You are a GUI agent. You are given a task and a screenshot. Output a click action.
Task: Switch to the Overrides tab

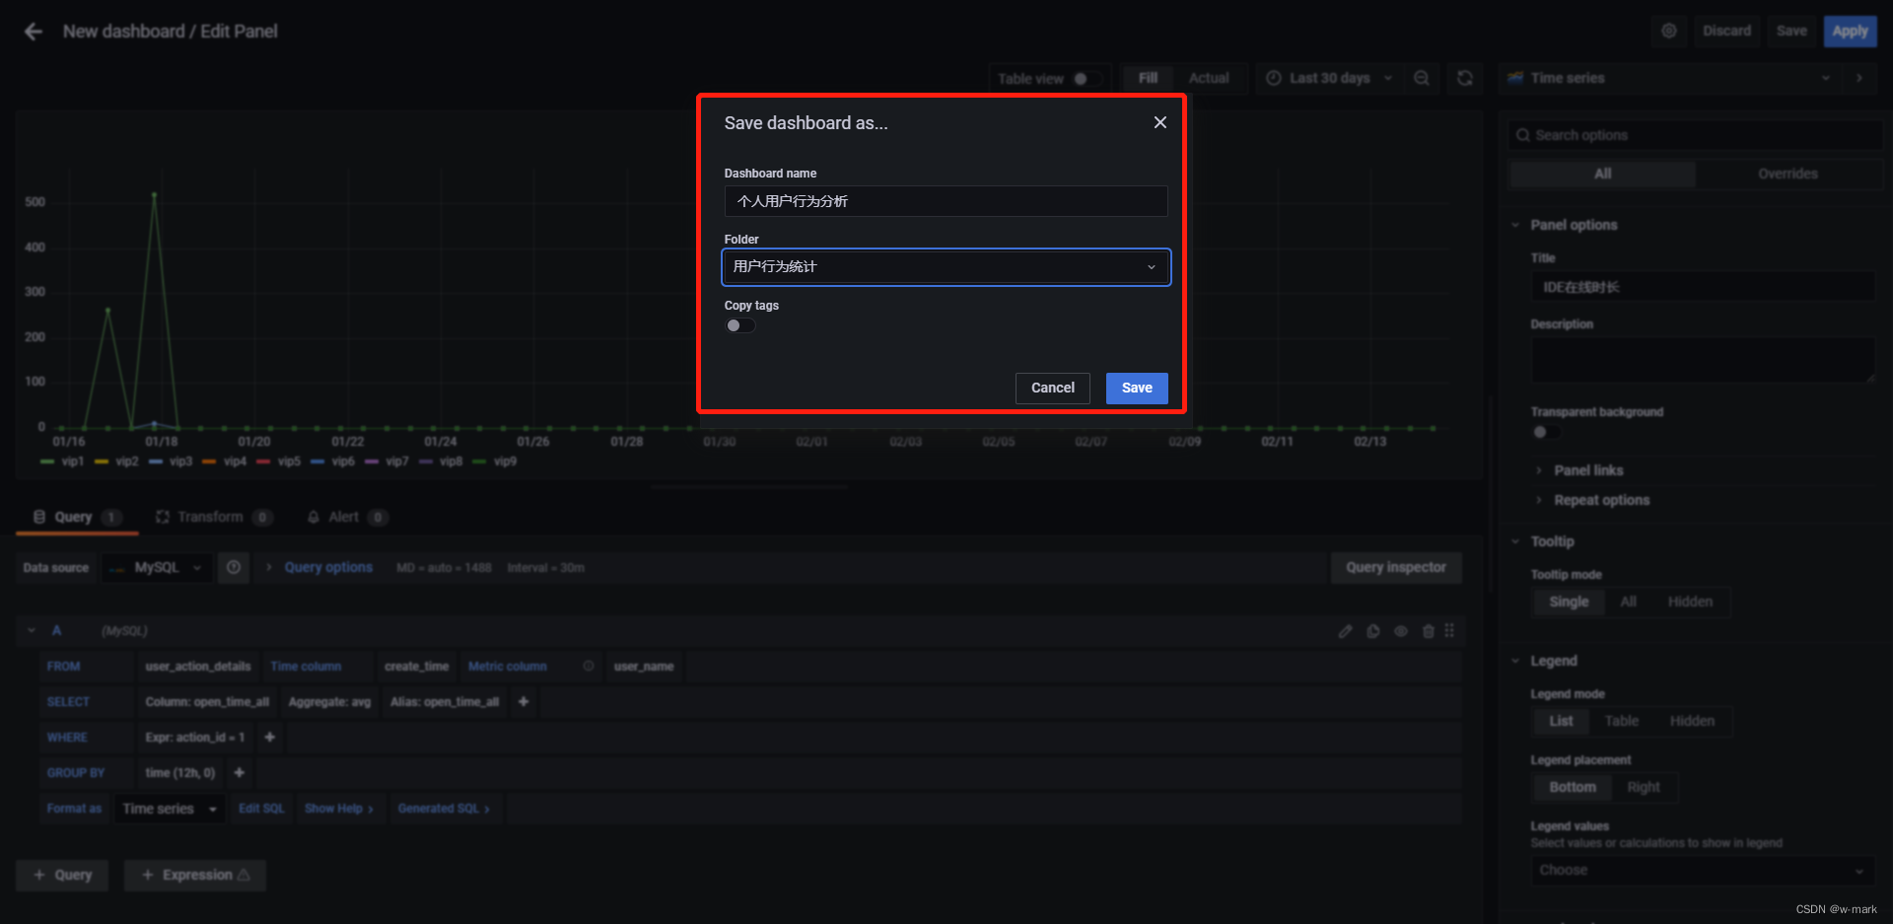coord(1788,174)
